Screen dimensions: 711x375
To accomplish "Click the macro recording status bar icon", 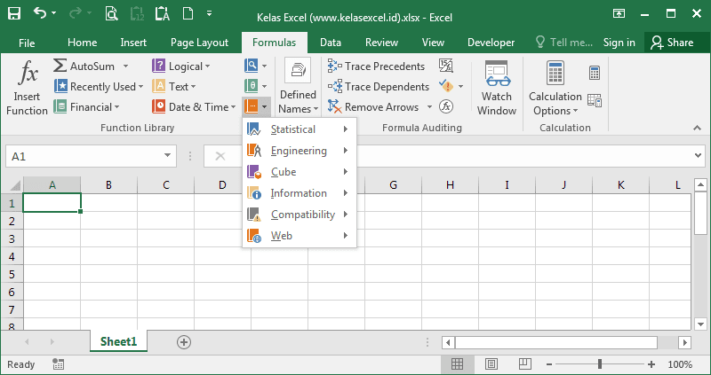I will 58,364.
